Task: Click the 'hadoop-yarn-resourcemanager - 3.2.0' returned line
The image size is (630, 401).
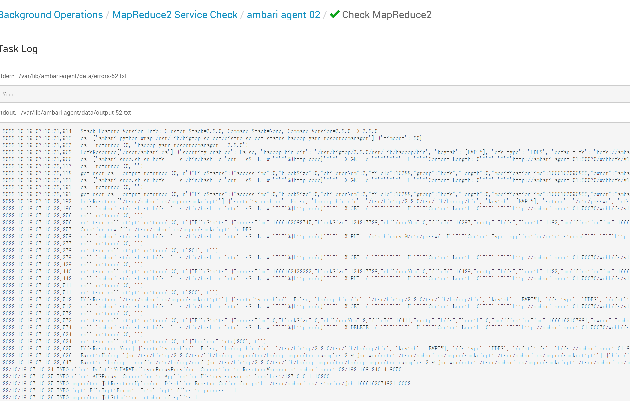Action: click(x=125, y=145)
